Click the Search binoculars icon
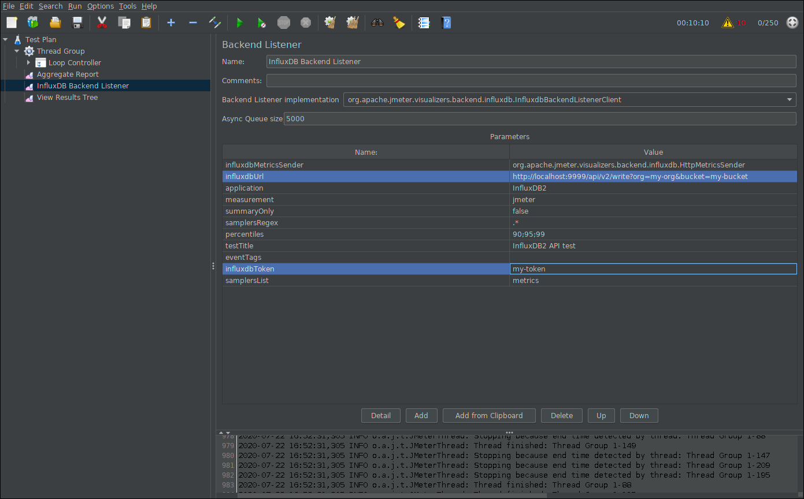Screen dimensions: 804x499 pyautogui.click(x=377, y=23)
